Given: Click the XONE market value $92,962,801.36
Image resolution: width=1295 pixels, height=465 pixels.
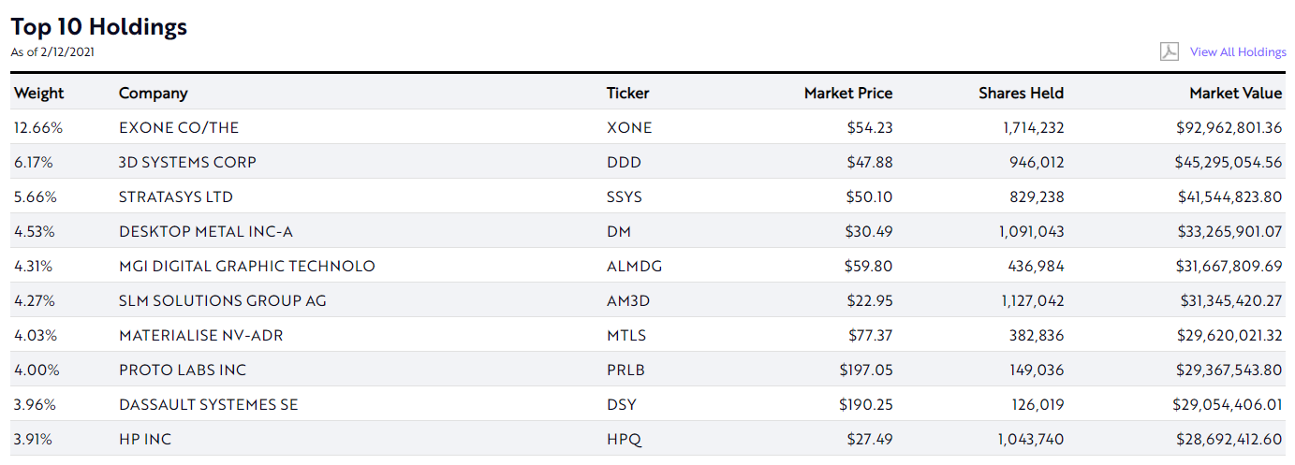Looking at the screenshot, I should click(x=1229, y=127).
